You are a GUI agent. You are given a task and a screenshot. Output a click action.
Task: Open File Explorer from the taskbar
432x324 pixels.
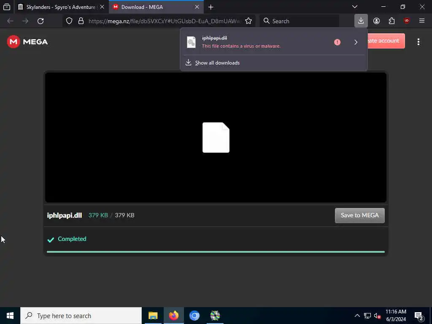(x=153, y=316)
